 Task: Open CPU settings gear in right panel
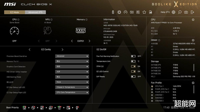(193, 20)
